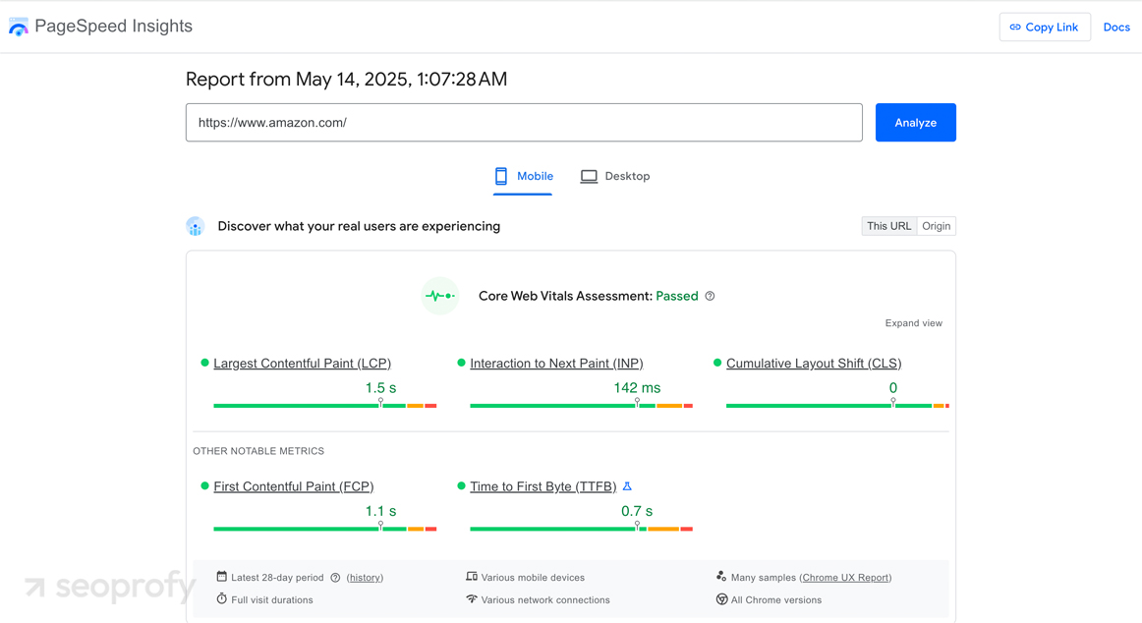Click the real users experience icon

point(196,226)
